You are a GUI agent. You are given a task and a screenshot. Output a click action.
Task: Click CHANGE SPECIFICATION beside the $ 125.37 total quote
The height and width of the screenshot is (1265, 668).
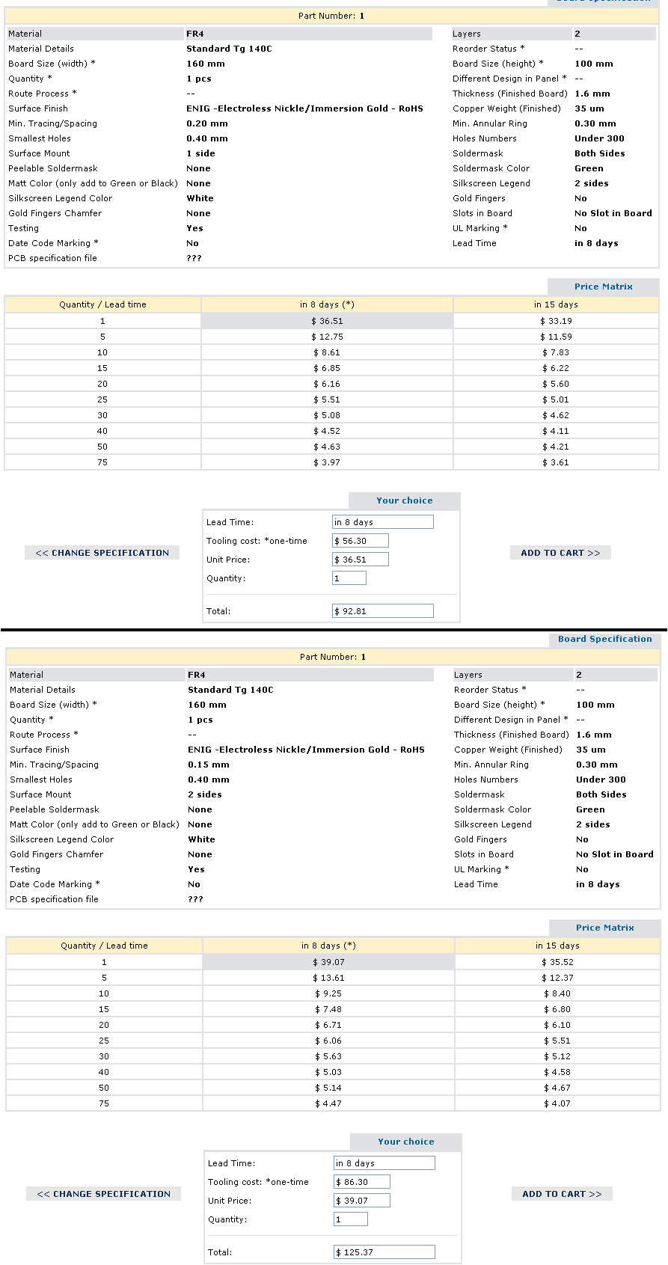click(104, 1194)
